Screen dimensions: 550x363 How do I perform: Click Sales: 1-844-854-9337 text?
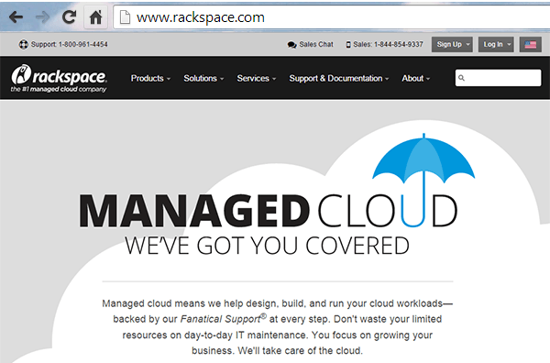(388, 45)
